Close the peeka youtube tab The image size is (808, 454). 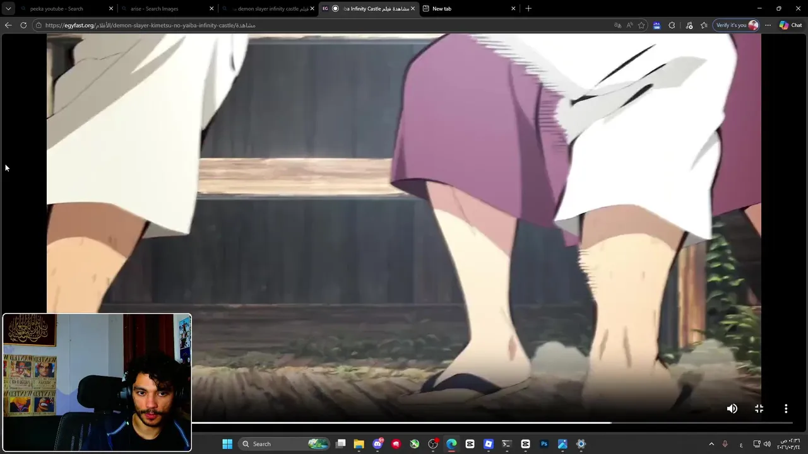(111, 9)
